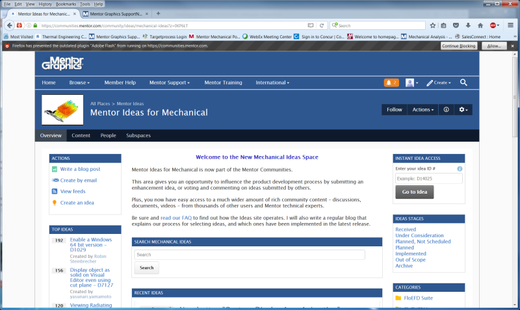Screen dimensions: 520x310
Task: Select the Overview tab
Action: tap(51, 136)
